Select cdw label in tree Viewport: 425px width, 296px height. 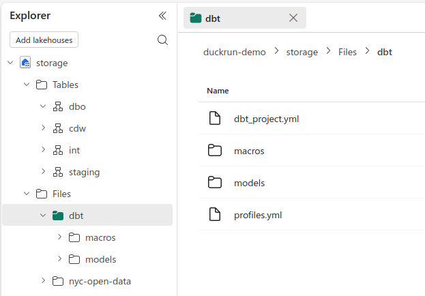77,128
